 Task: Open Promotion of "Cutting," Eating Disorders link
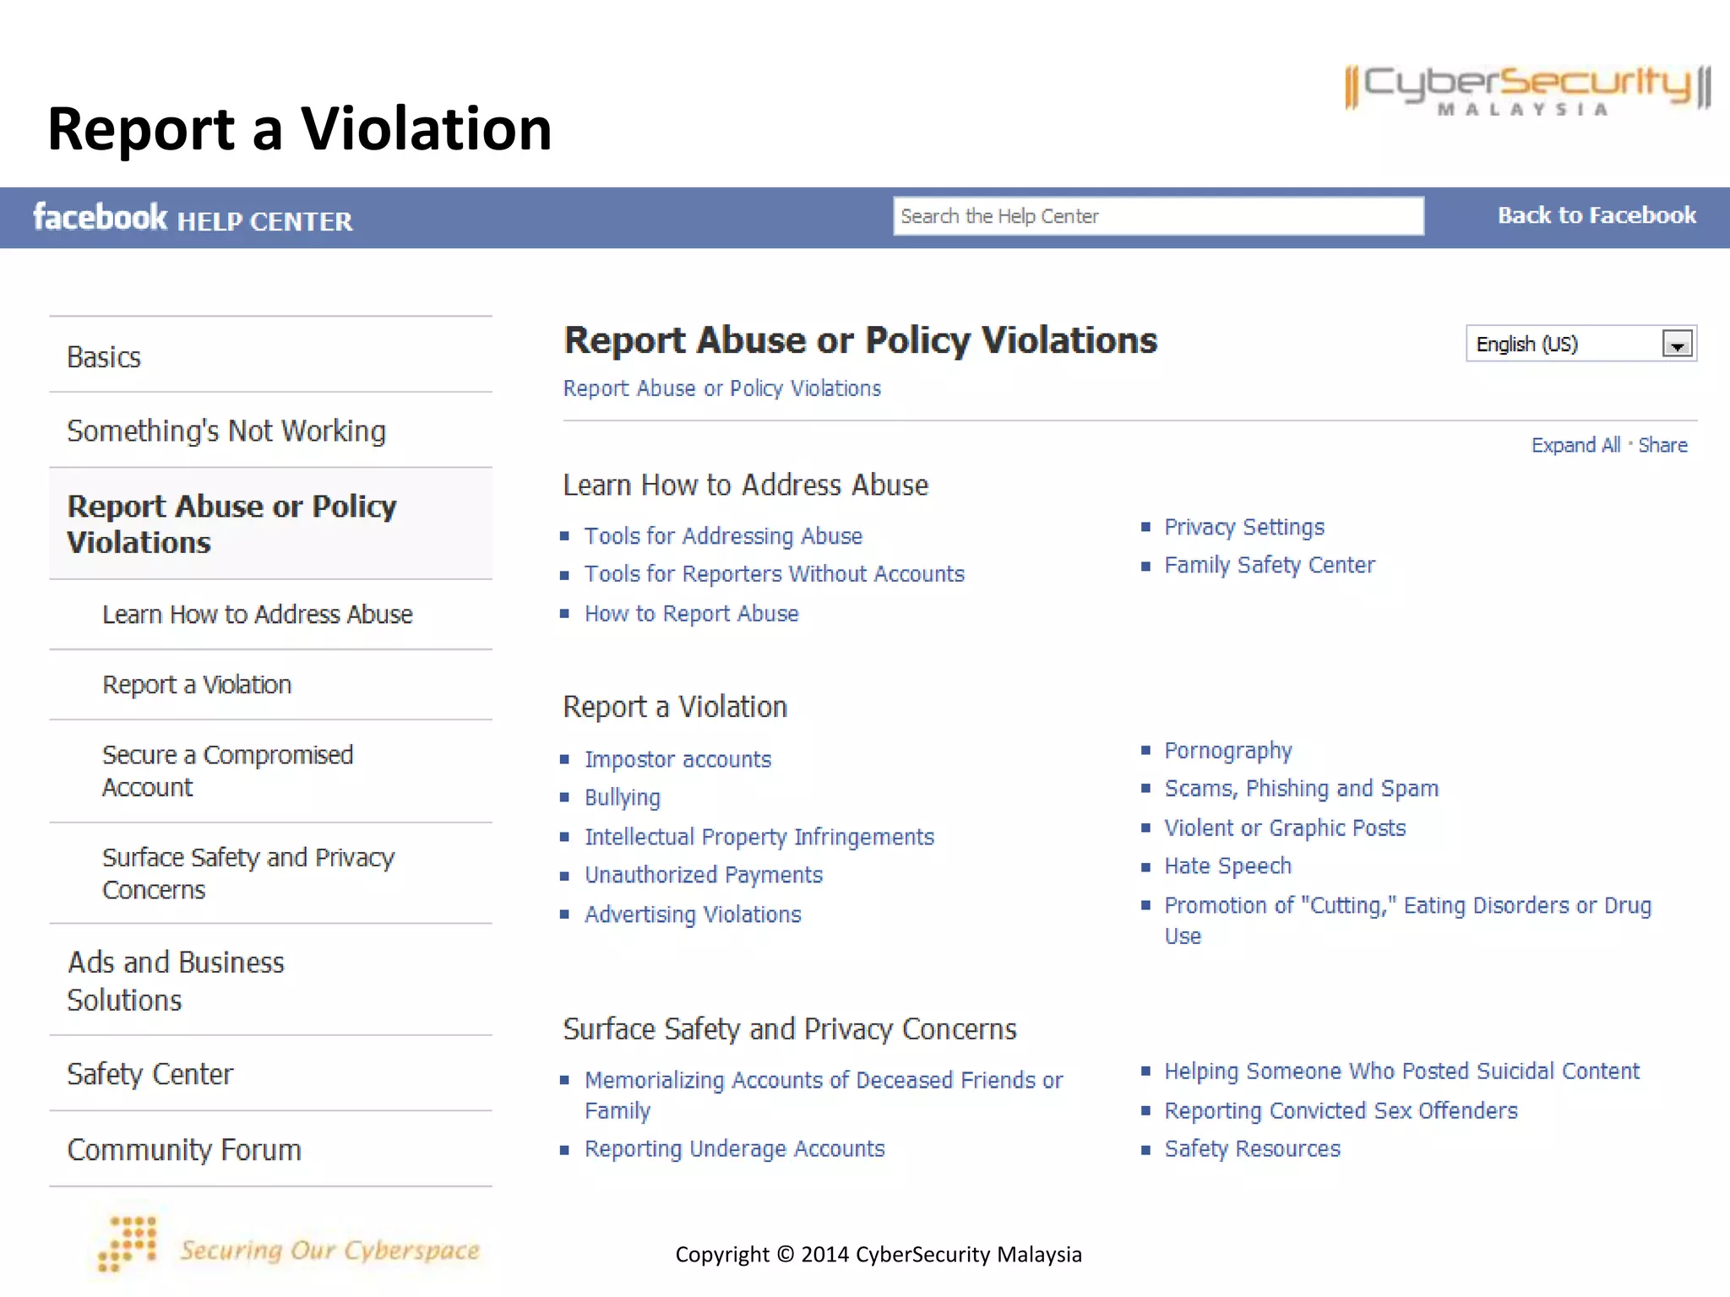(x=1407, y=920)
